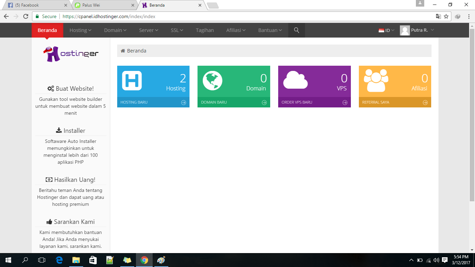This screenshot has height=267, width=475.
Task: Click arrow icon beside REFERRAL SAYA
Action: coord(425,103)
